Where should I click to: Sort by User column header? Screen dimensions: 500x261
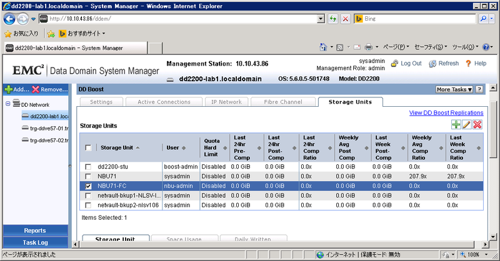176,147
